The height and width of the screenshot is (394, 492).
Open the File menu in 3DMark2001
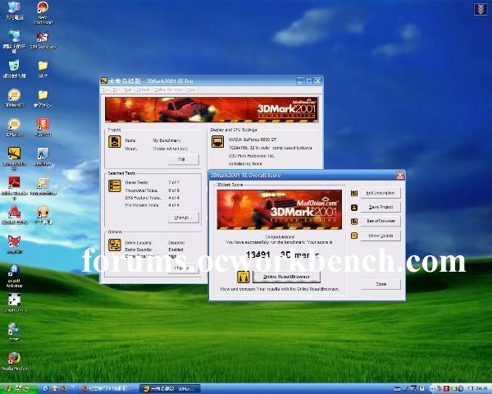click(106, 89)
